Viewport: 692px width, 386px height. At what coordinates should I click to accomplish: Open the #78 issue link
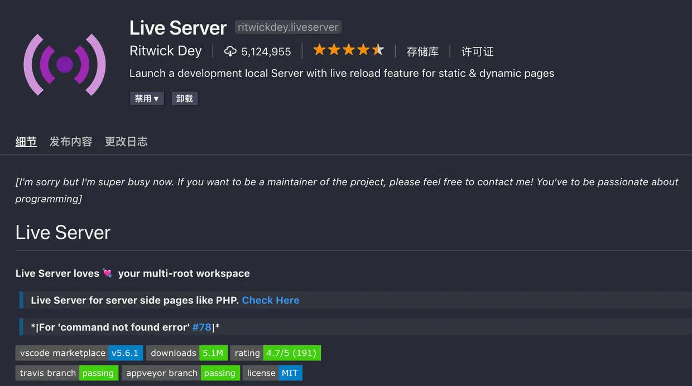pos(202,327)
